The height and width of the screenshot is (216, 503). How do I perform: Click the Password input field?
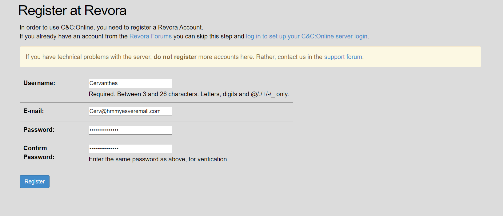[x=130, y=130]
